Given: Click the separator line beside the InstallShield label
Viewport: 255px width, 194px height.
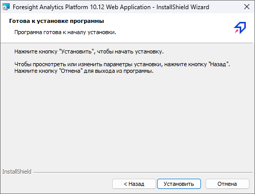Looking at the screenshot, I should 143,173.
